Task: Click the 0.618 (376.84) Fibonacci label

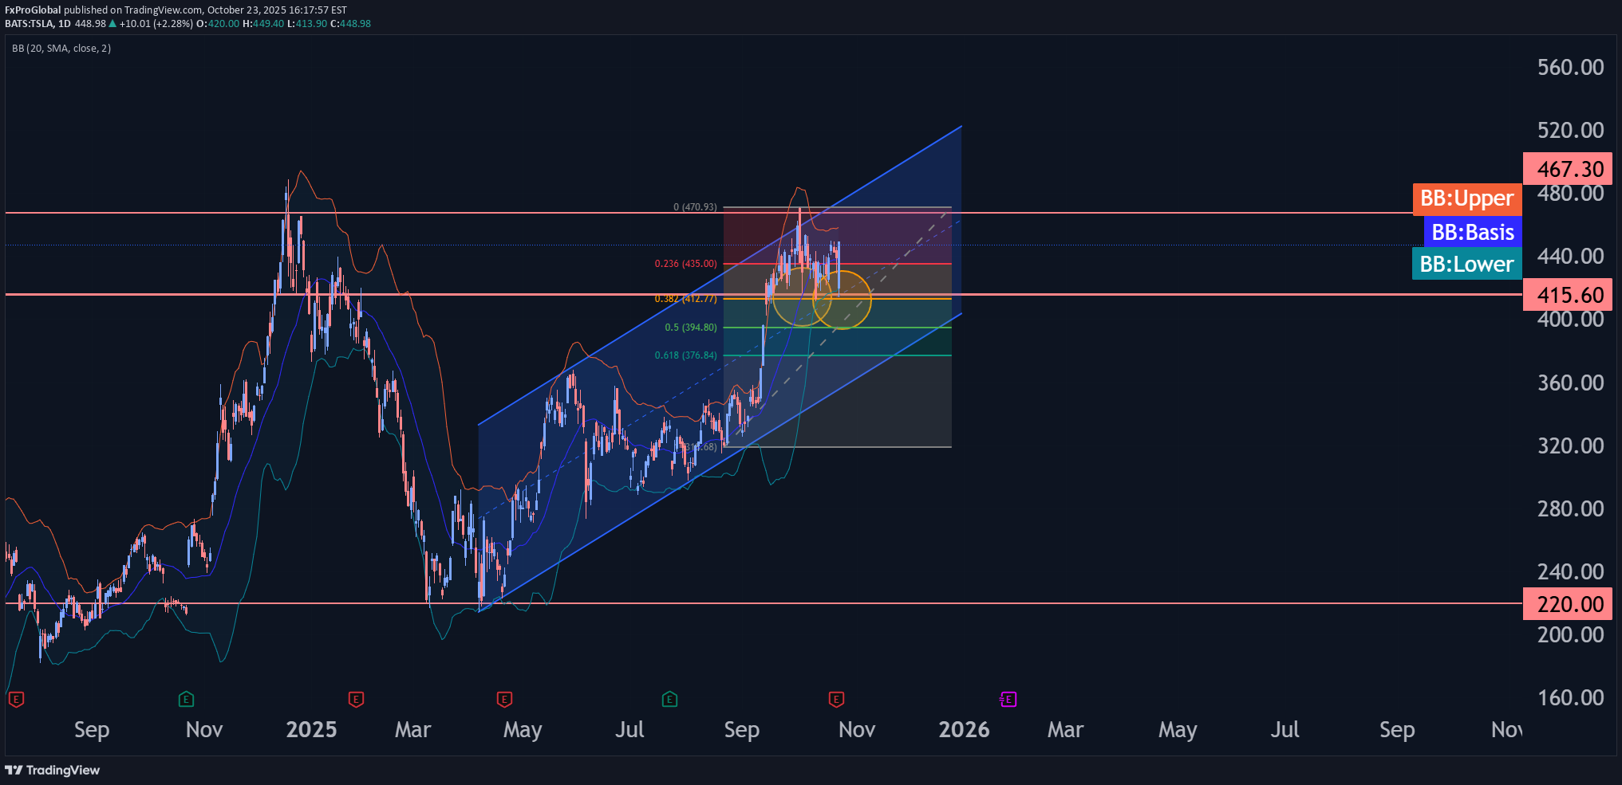Action: [685, 355]
